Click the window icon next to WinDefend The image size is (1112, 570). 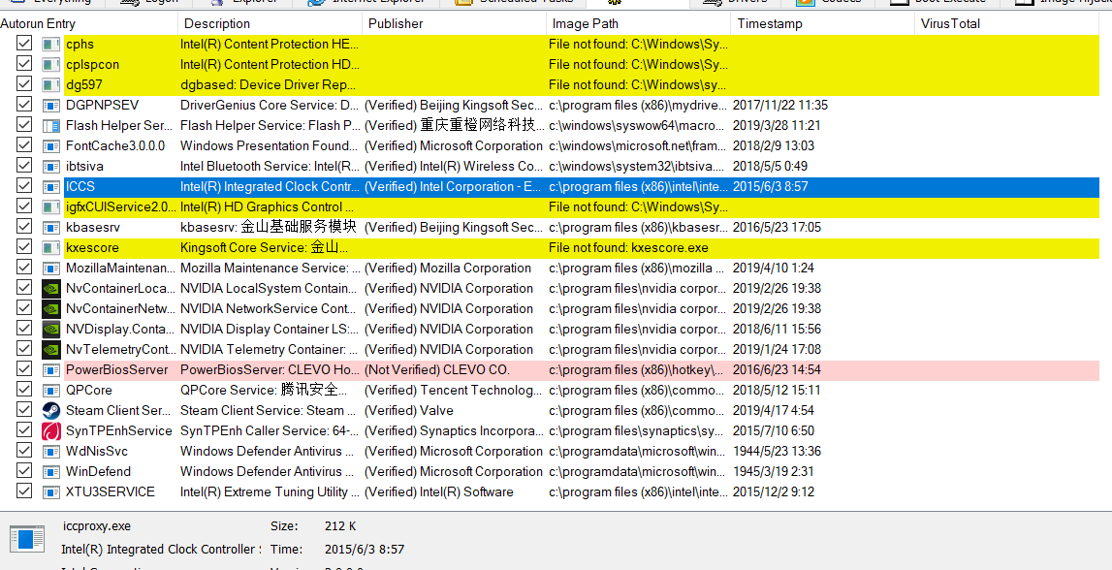(x=51, y=472)
